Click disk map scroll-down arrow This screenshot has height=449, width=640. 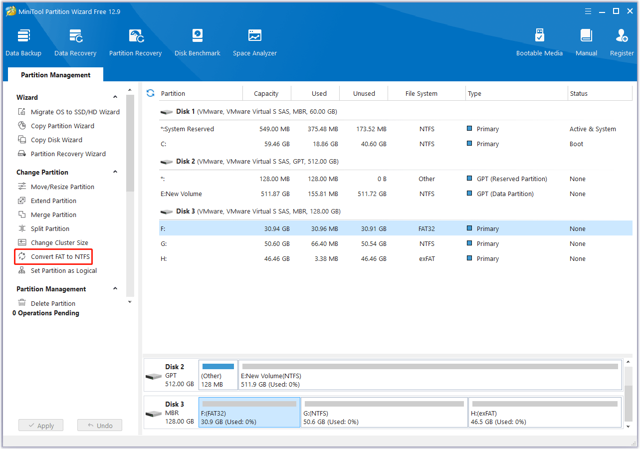pyautogui.click(x=628, y=426)
